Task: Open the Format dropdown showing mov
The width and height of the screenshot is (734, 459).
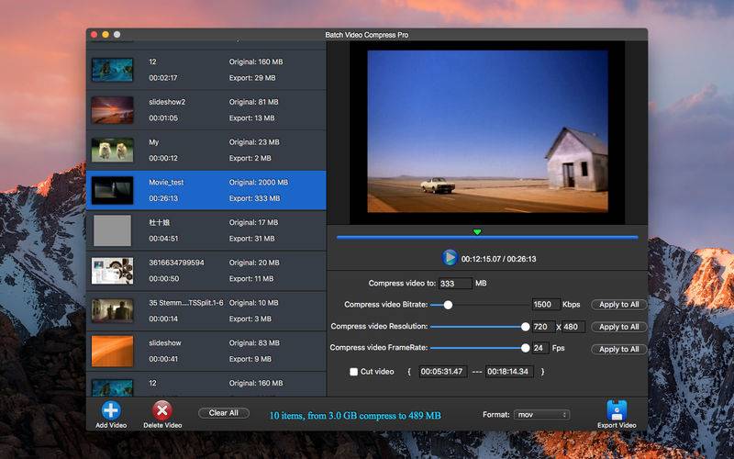Action: coord(541,415)
